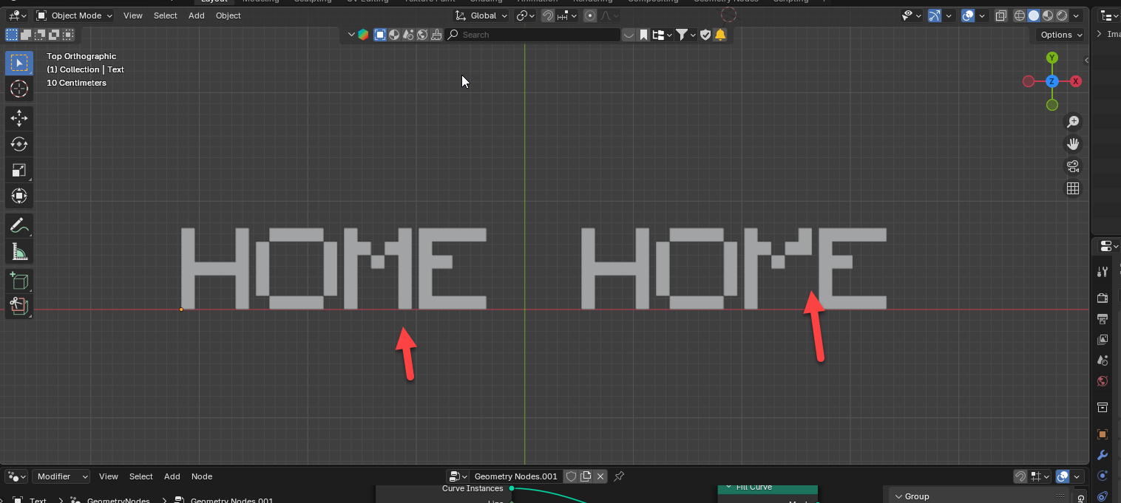Screen dimensions: 1121x503
Task: Click the green Y axis on the gizmo
Action: (1052, 58)
